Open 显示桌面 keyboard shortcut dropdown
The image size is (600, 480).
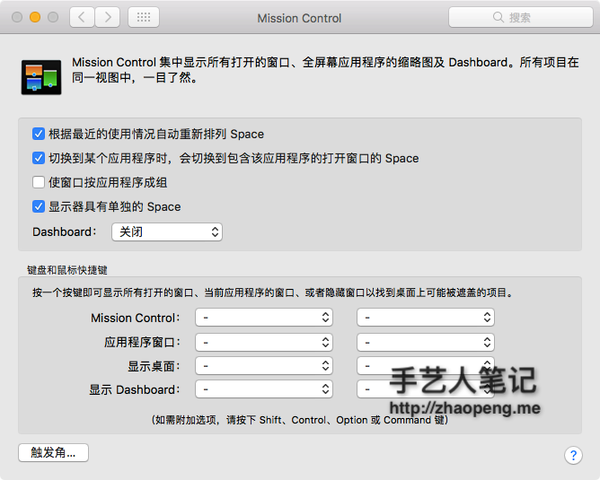tap(264, 366)
